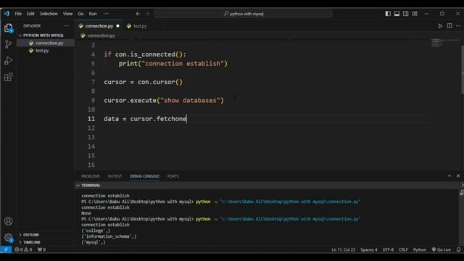Go back with the left arrow
The width and height of the screenshot is (464, 261).
138,14
